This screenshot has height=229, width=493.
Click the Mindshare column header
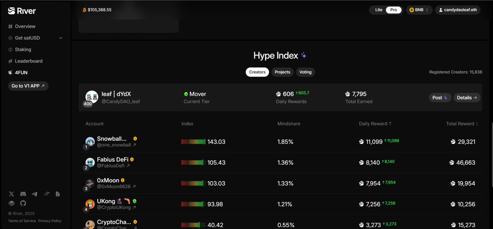pyautogui.click(x=288, y=124)
